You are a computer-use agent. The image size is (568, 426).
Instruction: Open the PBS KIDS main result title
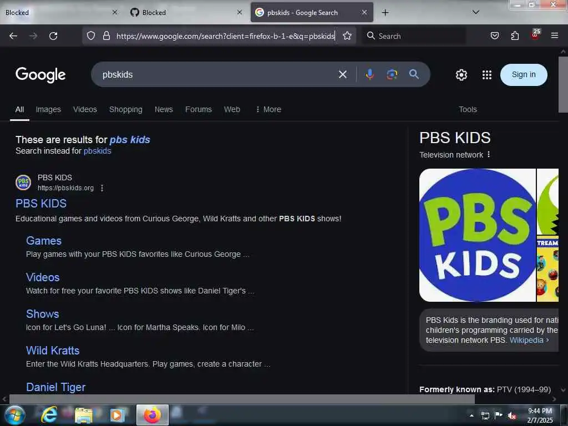[41, 204]
